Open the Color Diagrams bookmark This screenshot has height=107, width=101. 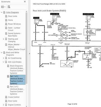(x=12, y=12)
